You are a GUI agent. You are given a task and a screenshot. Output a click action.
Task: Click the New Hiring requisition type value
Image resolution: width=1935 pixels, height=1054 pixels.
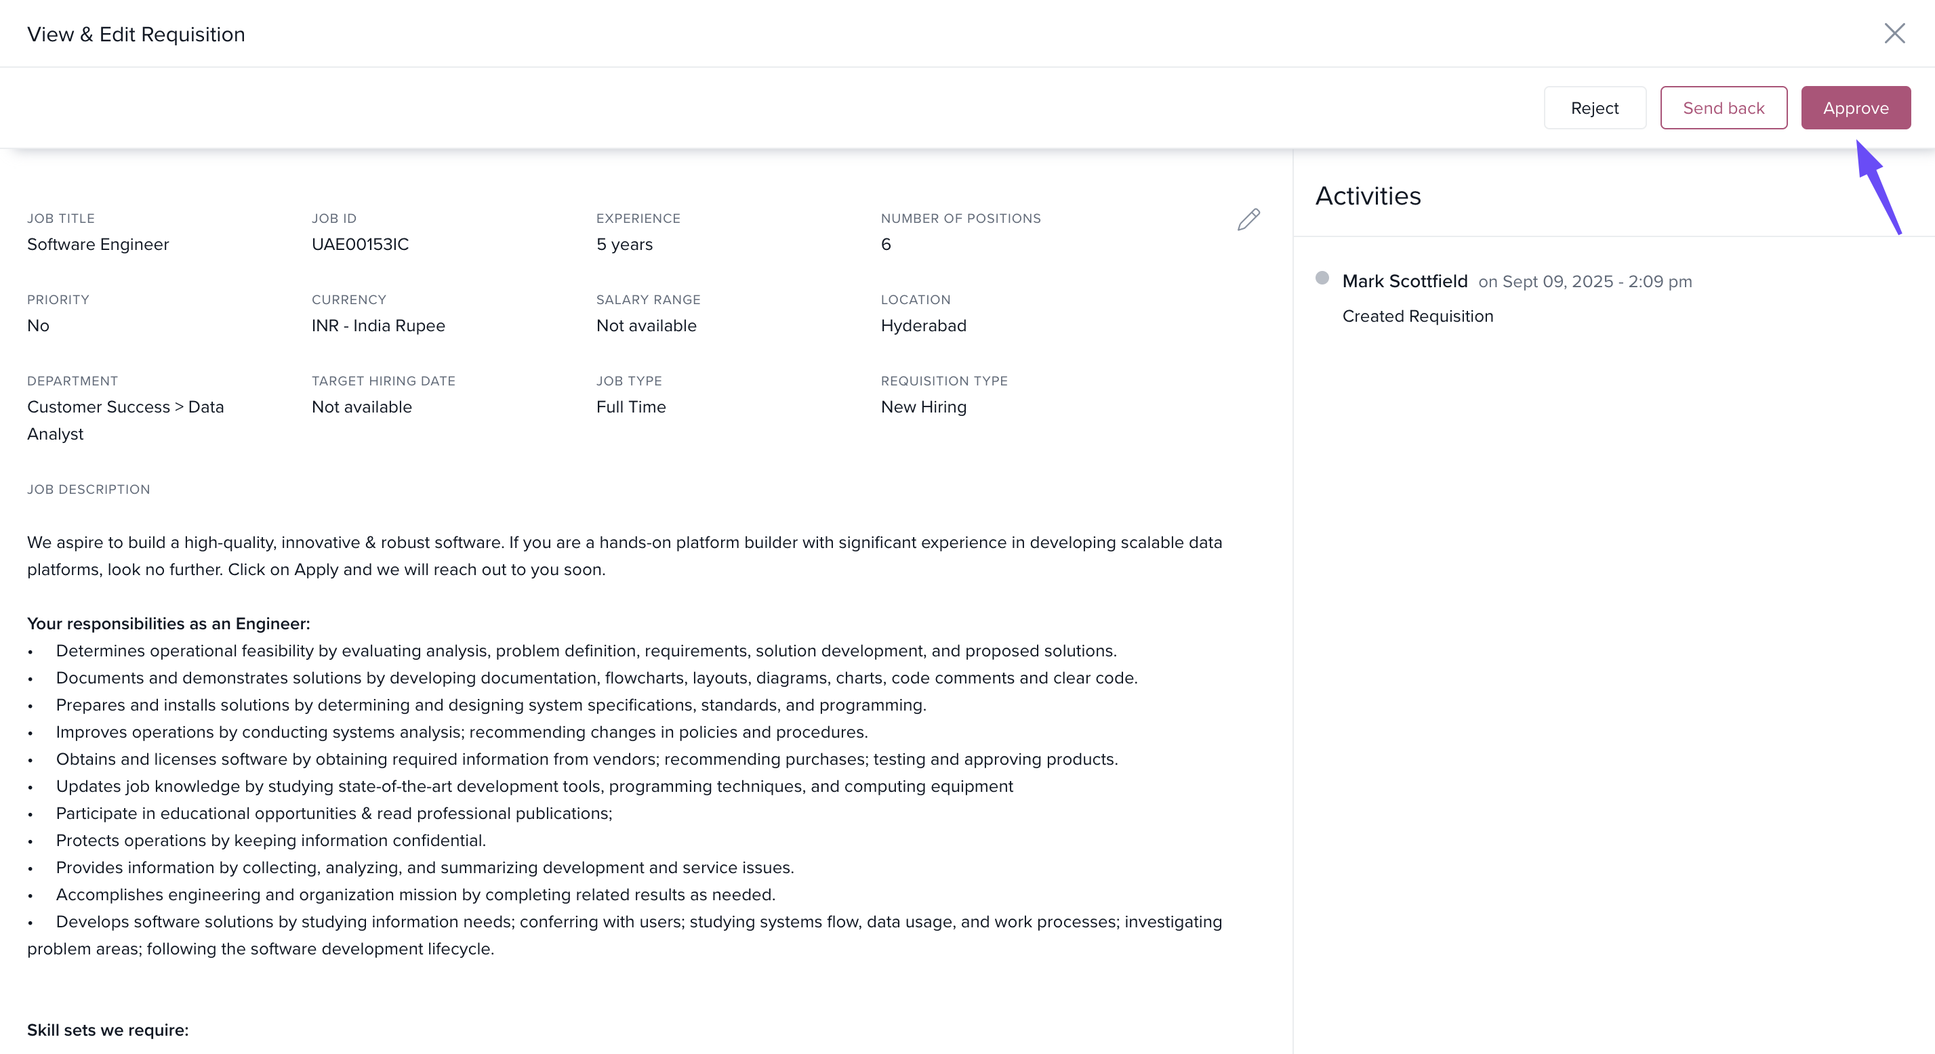[923, 408]
